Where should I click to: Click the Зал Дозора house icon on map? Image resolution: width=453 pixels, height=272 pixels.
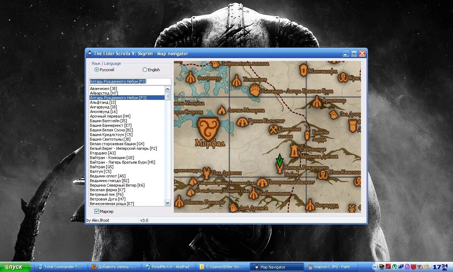tap(333, 115)
